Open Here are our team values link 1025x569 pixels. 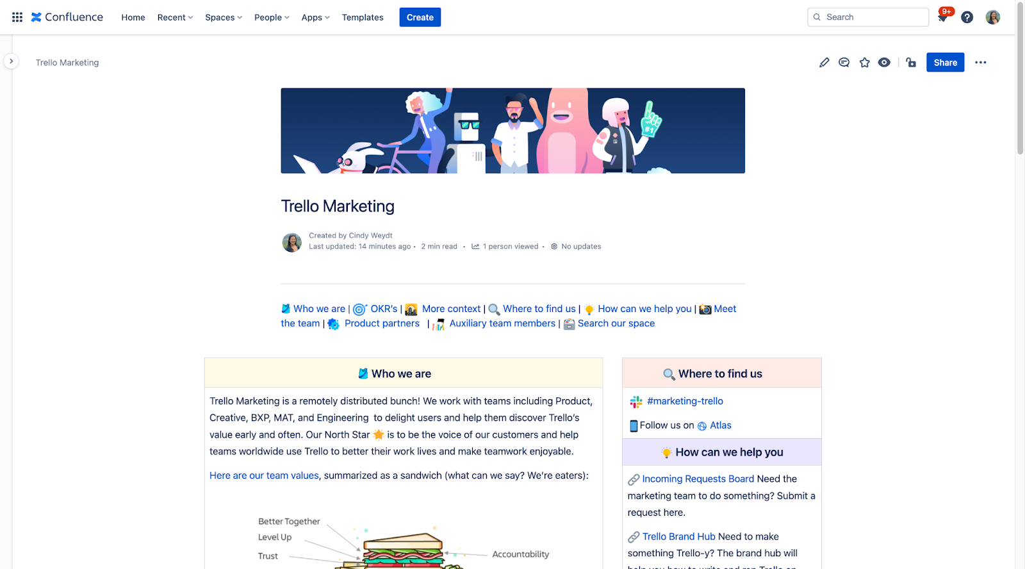pos(264,475)
